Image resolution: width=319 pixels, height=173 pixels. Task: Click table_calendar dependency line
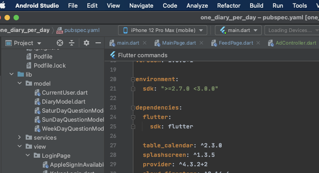click(182, 146)
